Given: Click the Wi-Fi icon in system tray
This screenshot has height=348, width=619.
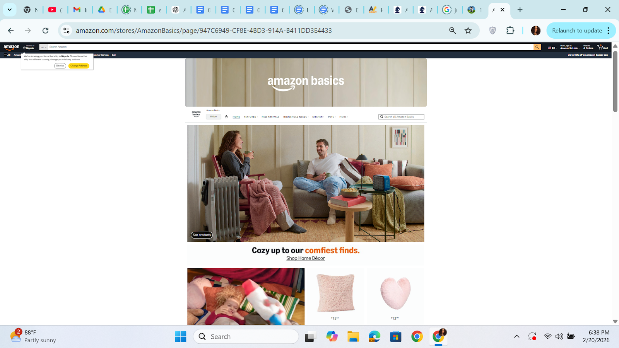Looking at the screenshot, I should pos(547,336).
